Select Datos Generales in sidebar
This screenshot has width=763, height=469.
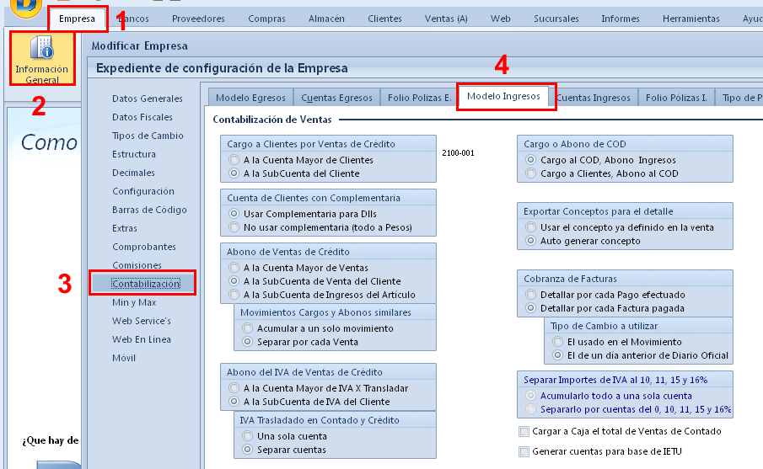[x=147, y=99]
